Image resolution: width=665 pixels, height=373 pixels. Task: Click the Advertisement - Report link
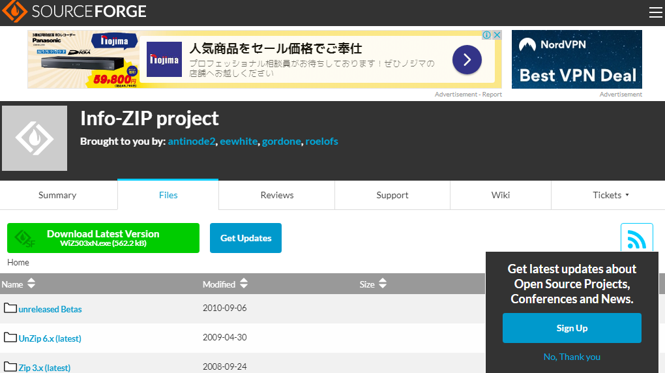468,94
